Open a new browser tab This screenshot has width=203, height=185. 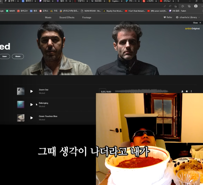pyautogui.click(x=178, y=1)
